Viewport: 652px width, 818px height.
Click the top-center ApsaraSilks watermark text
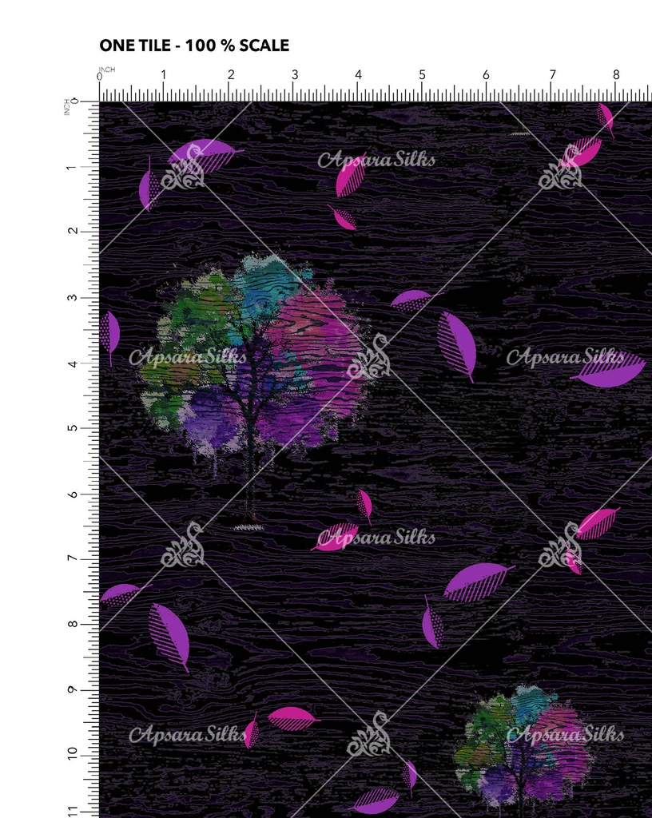click(376, 160)
